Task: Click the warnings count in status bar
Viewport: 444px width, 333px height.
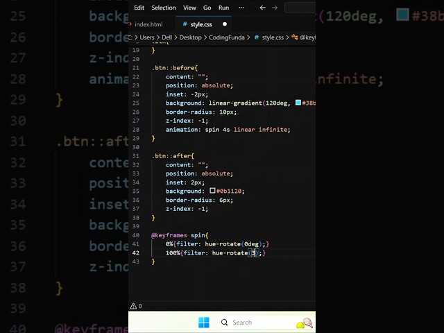Action: click(x=136, y=306)
